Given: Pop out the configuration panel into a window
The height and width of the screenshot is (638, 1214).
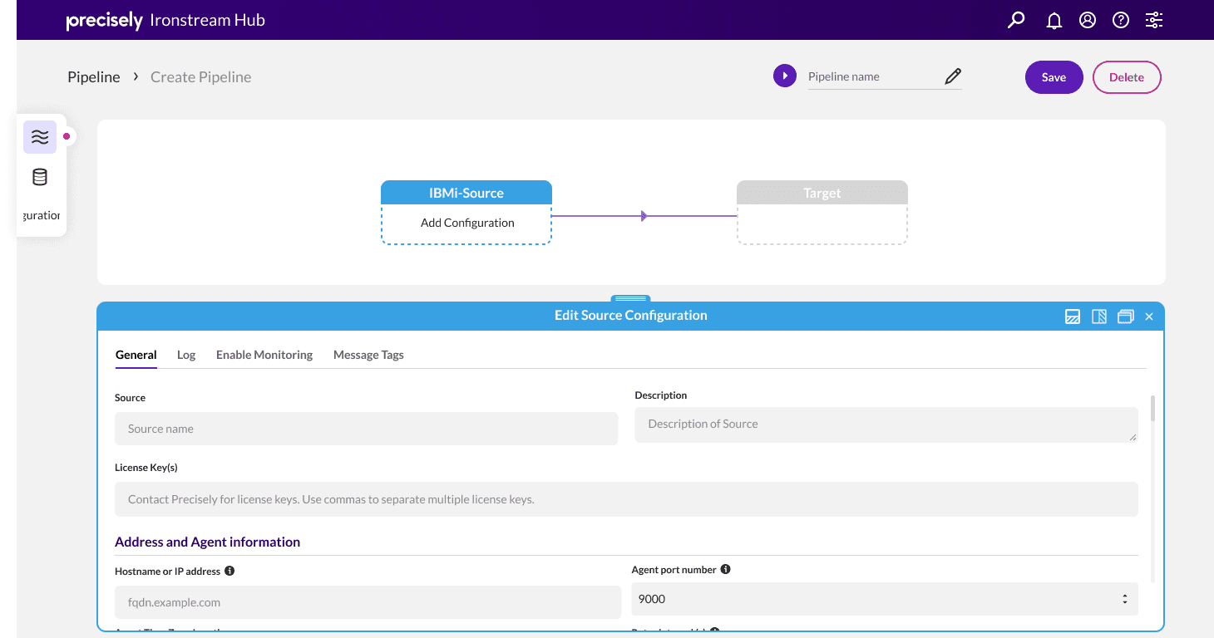Looking at the screenshot, I should tap(1126, 317).
